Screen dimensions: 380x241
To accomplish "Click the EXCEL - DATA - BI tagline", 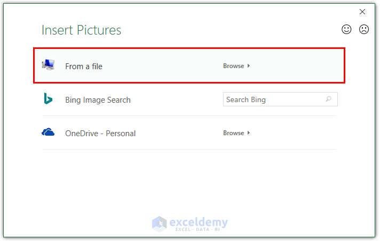I will tap(199, 229).
